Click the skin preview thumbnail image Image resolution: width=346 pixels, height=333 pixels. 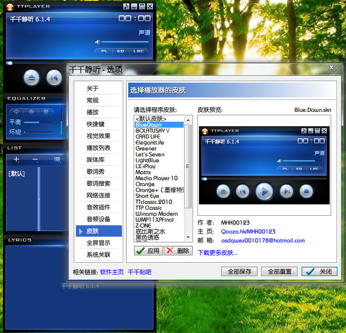pyautogui.click(x=264, y=165)
